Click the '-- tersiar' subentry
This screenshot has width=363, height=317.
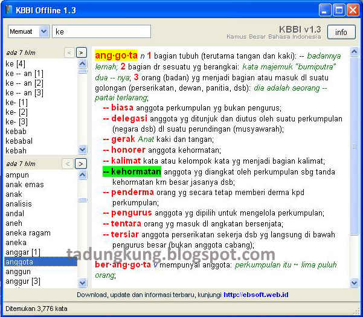tap(121, 234)
